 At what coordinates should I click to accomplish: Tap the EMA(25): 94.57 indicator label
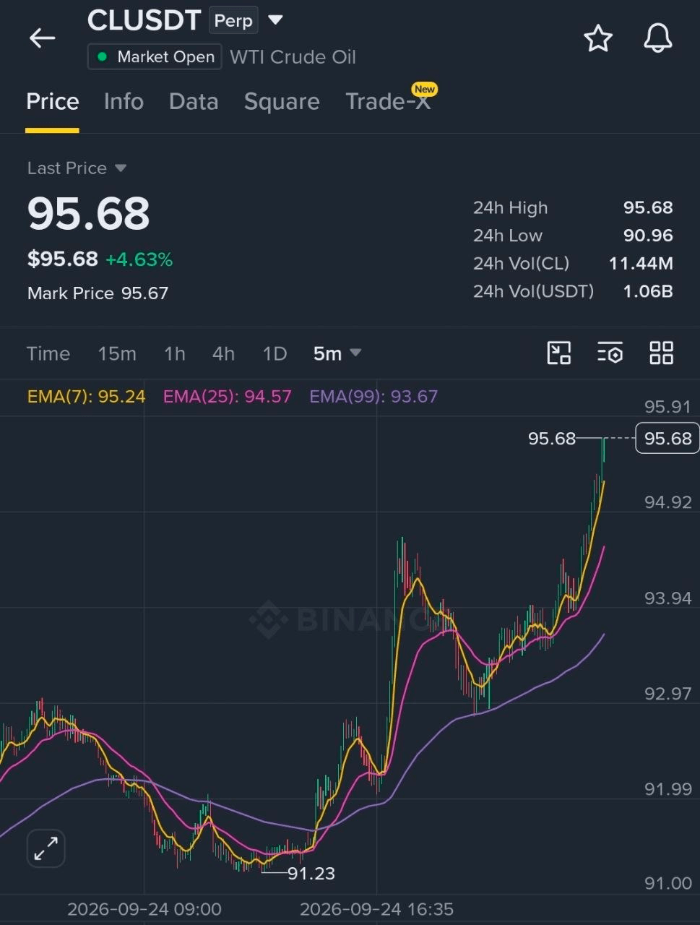pyautogui.click(x=227, y=396)
